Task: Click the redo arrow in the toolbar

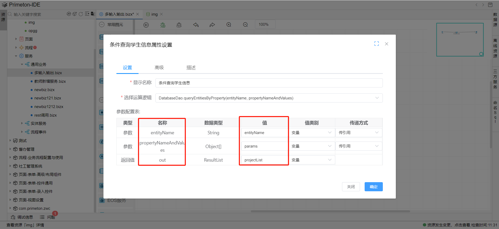Action: pos(212,25)
